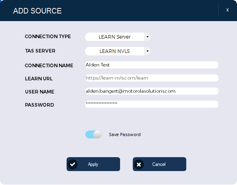Click the X icon on the Cancel button
The width and height of the screenshot is (237, 185).
[x=139, y=164]
